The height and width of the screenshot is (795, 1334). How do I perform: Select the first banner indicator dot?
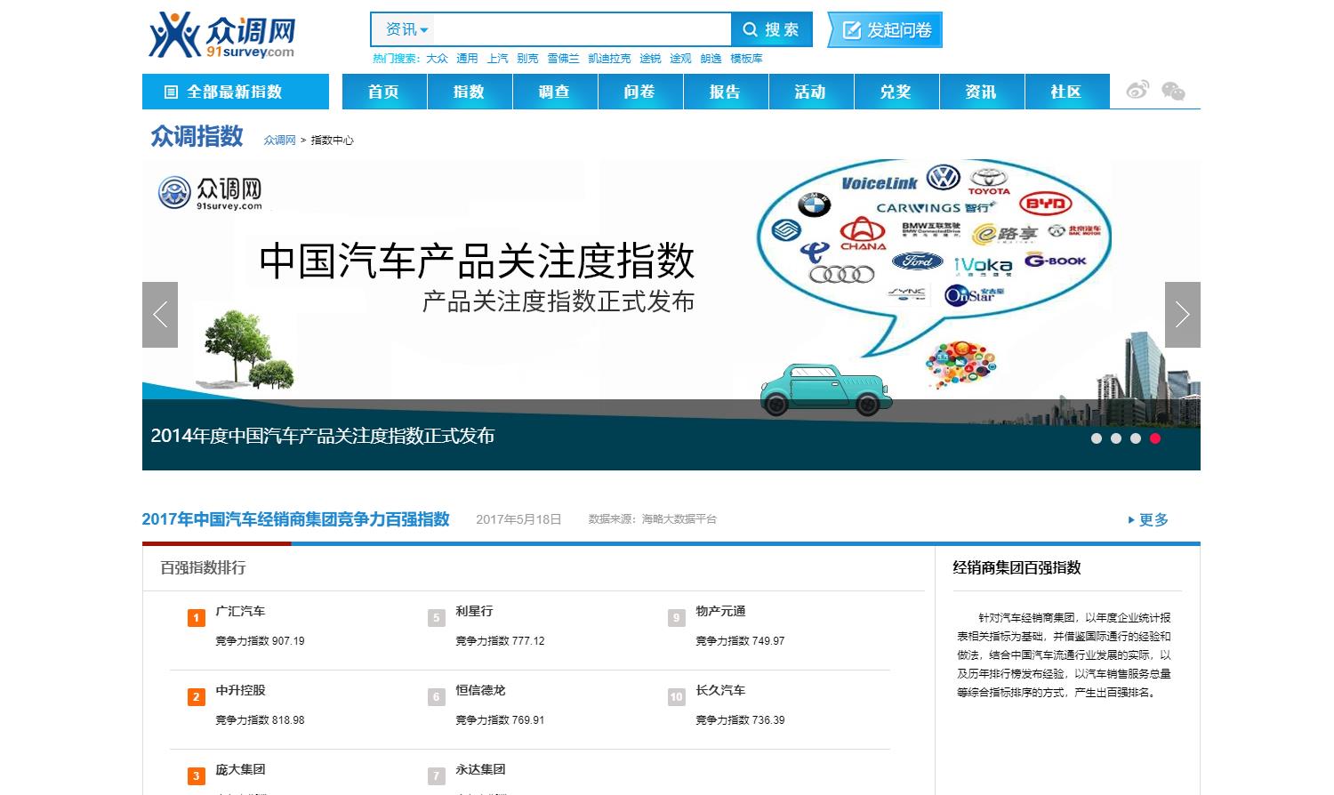[x=1097, y=438]
